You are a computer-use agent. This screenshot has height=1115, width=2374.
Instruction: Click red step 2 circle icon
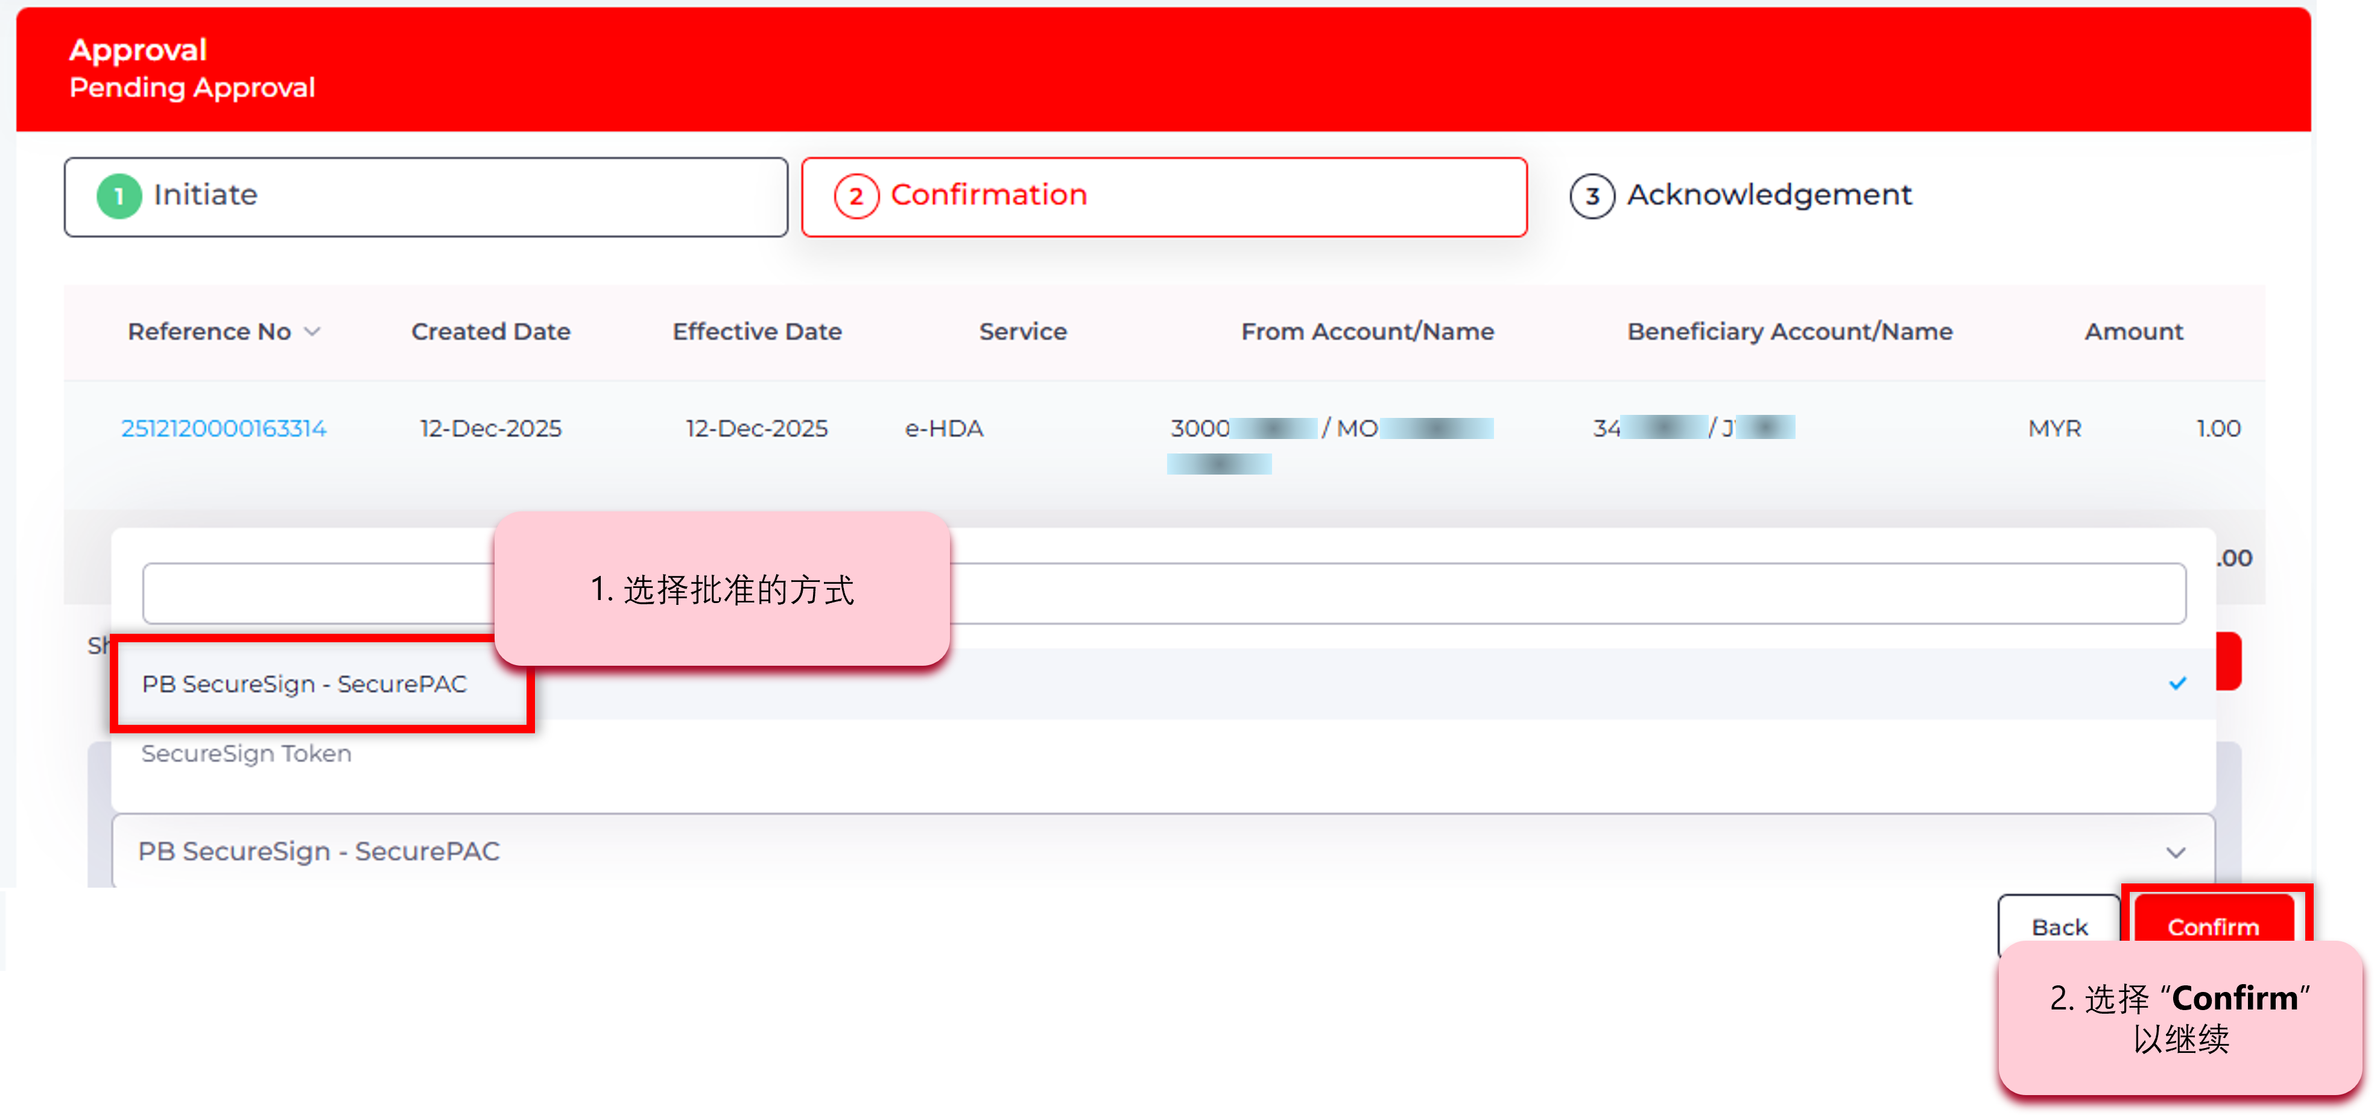point(856,196)
